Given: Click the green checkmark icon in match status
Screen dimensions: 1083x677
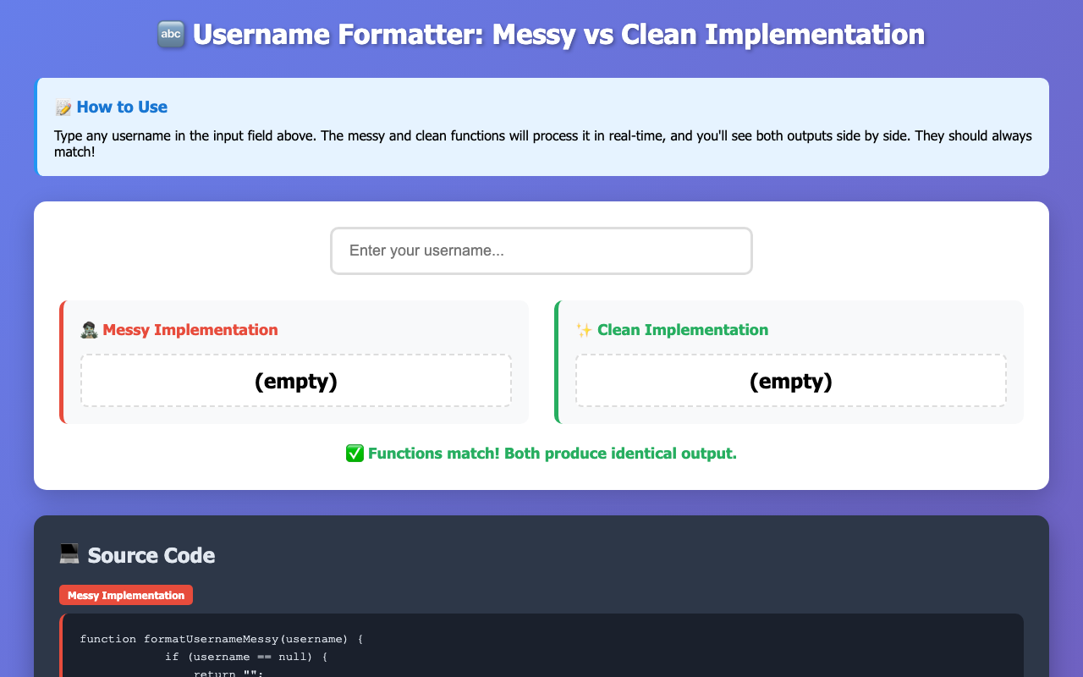Looking at the screenshot, I should (x=355, y=454).
